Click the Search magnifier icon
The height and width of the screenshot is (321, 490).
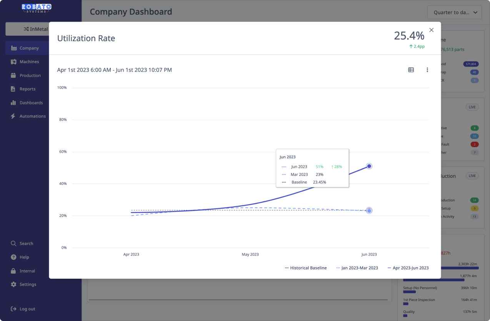(14, 244)
